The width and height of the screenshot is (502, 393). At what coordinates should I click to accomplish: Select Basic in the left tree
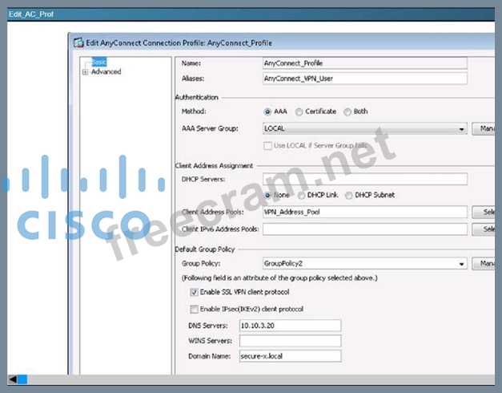pos(98,62)
